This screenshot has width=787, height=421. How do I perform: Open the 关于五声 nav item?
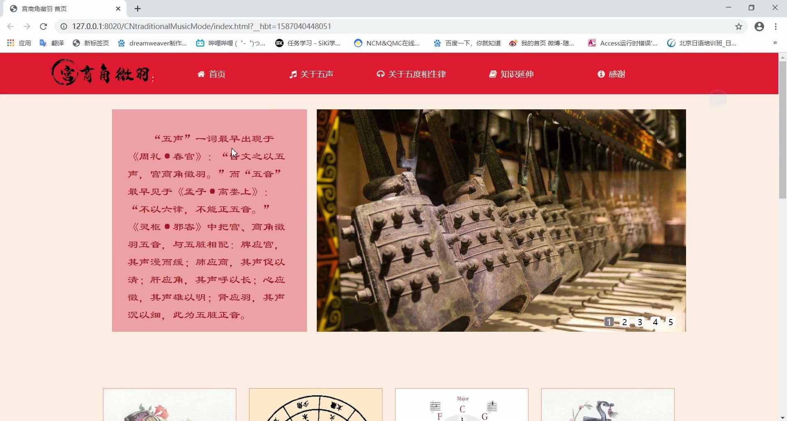point(311,74)
